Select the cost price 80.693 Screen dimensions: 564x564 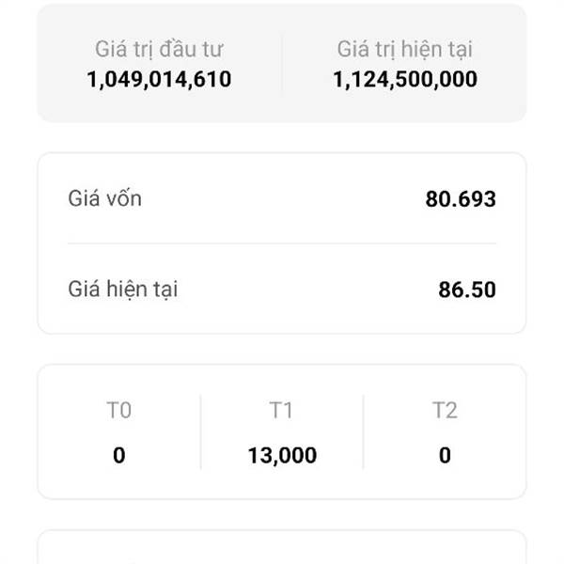460,199
